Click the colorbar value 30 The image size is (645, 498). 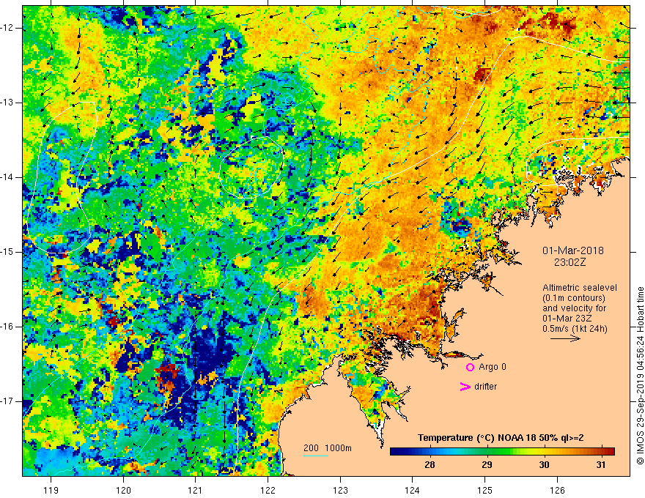pyautogui.click(x=544, y=465)
